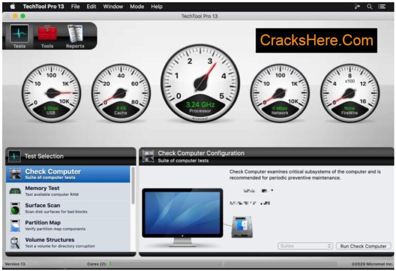
Task: Click the Test Selection header pulse icon
Action: pos(14,156)
